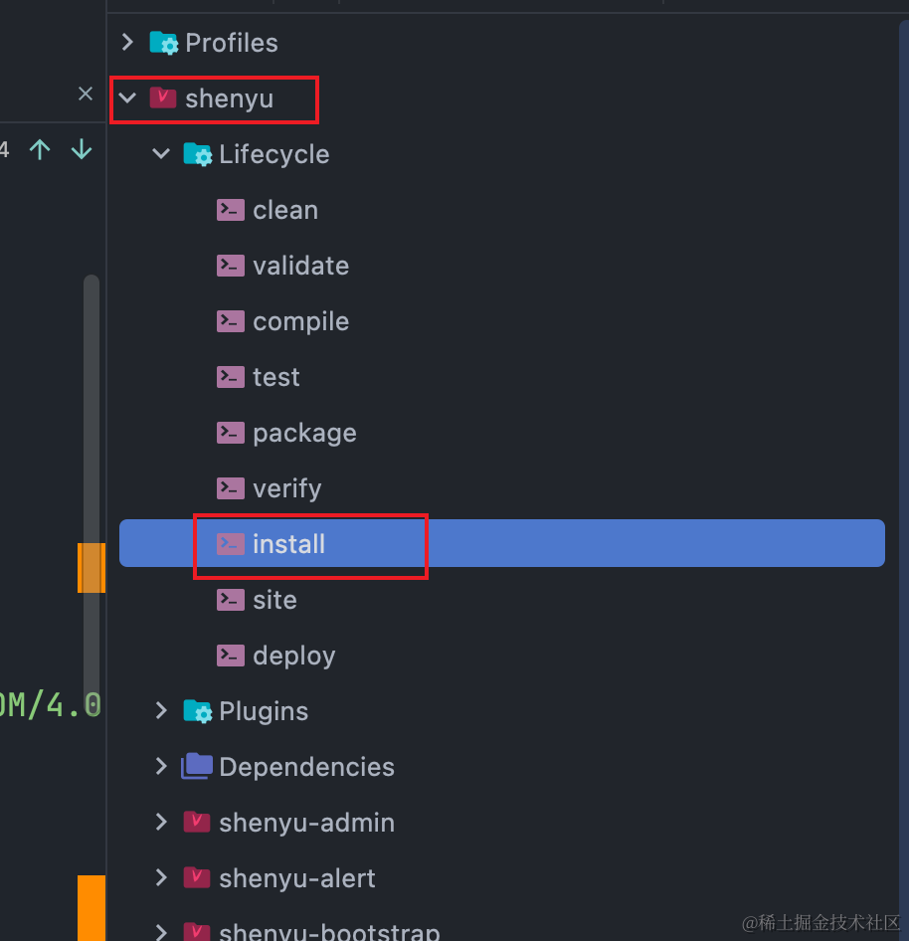Select the Plugins label
This screenshot has width=909, height=941.
coord(264,712)
